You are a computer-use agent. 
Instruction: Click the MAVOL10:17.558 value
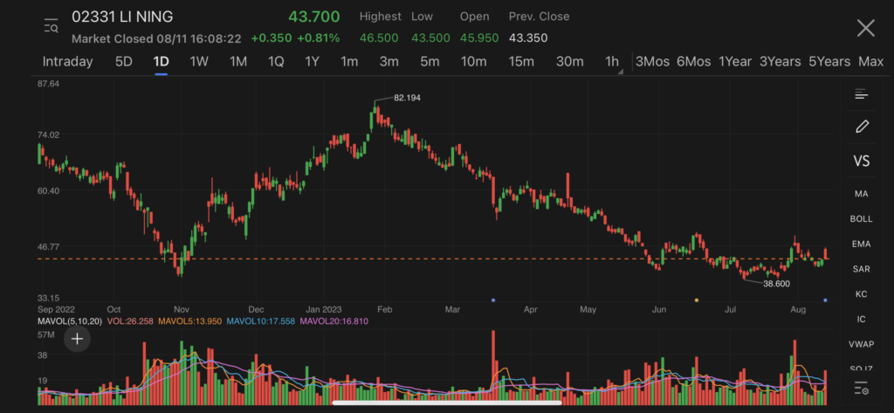click(x=261, y=321)
